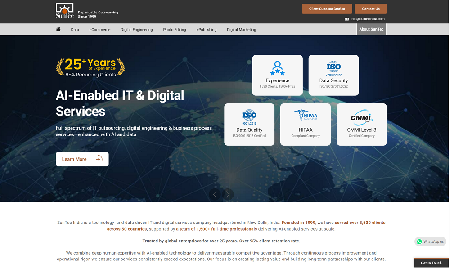
Task: Expand the Digital Engineering menu
Action: (136, 30)
